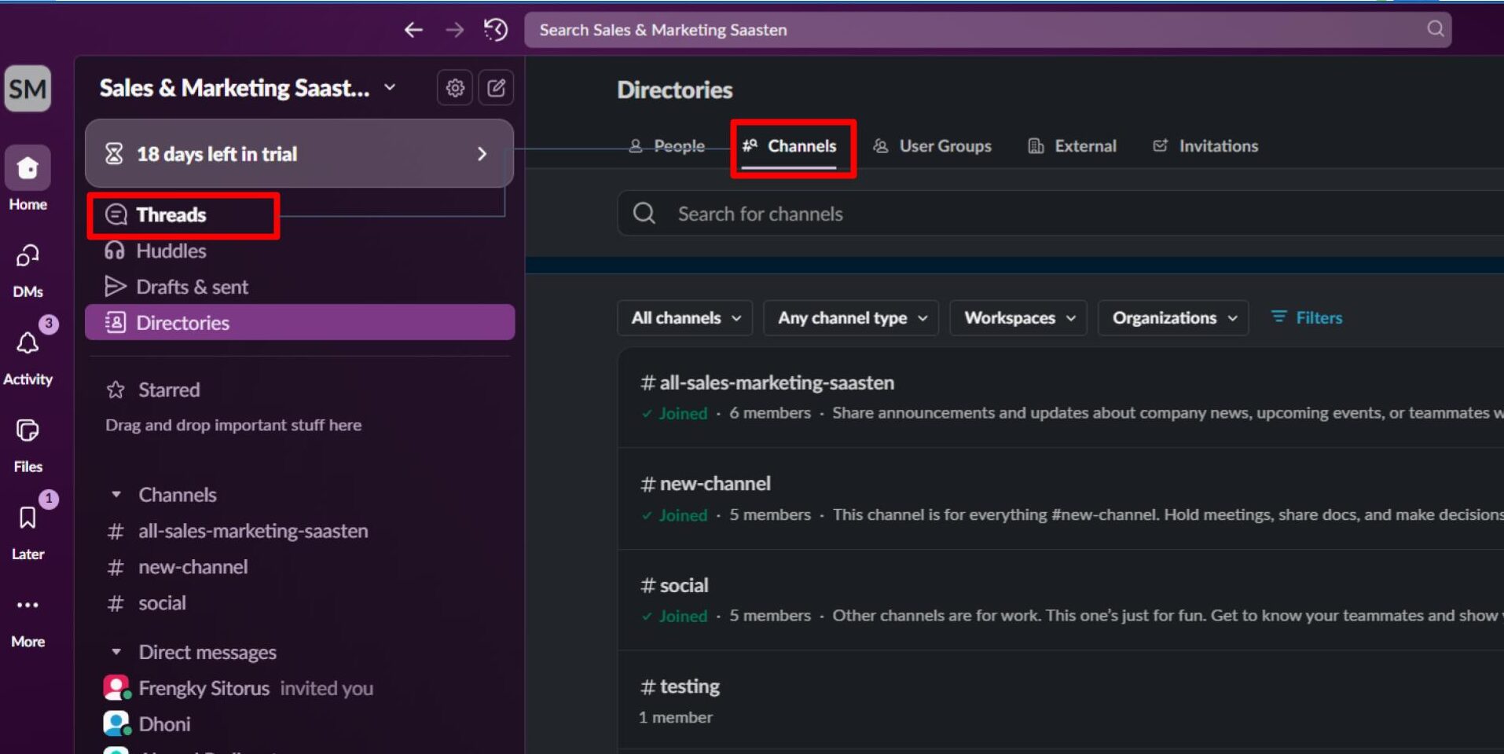The height and width of the screenshot is (754, 1504).
Task: Collapse the Channels sidebar section
Action: click(116, 495)
